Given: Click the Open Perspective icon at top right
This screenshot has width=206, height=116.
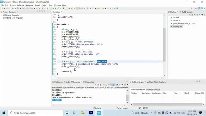Looking at the screenshot, I should pyautogui.click(x=196, y=8).
